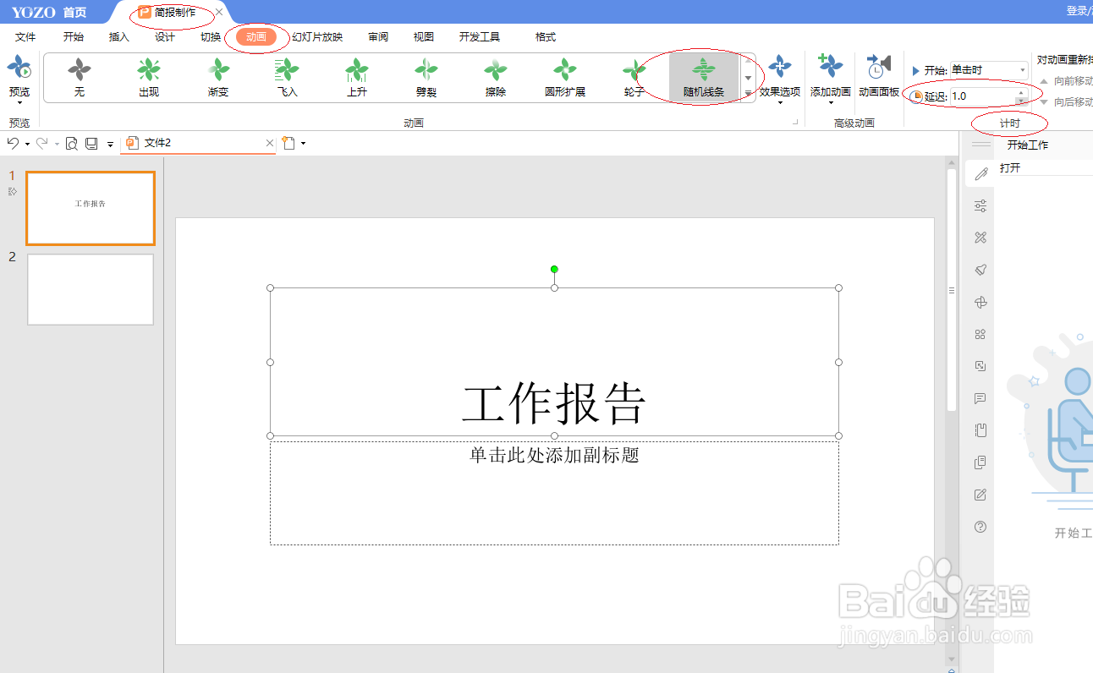
Task: Switch to the 设计 ribbon tab
Action: (165, 37)
